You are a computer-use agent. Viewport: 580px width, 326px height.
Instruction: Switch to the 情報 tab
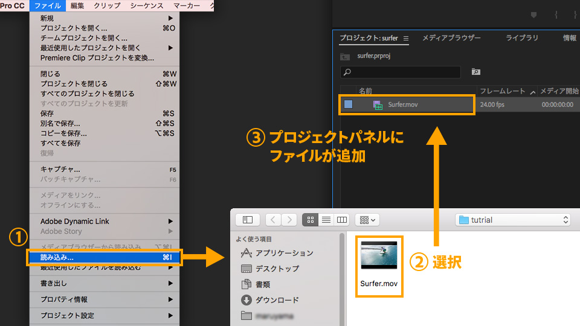[570, 38]
